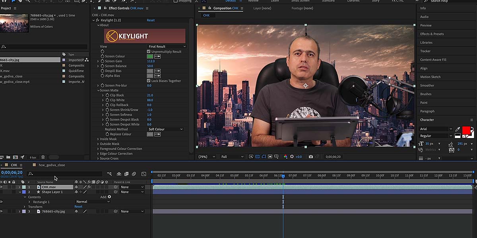This screenshot has height=238, width=477.
Task: Pick the Screen Colour eyedropper in Keylight
Action: pyautogui.click(x=157, y=56)
